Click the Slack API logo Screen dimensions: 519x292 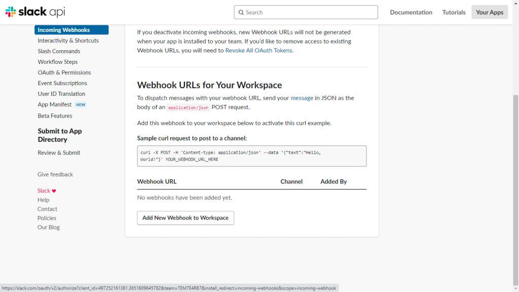pos(35,12)
